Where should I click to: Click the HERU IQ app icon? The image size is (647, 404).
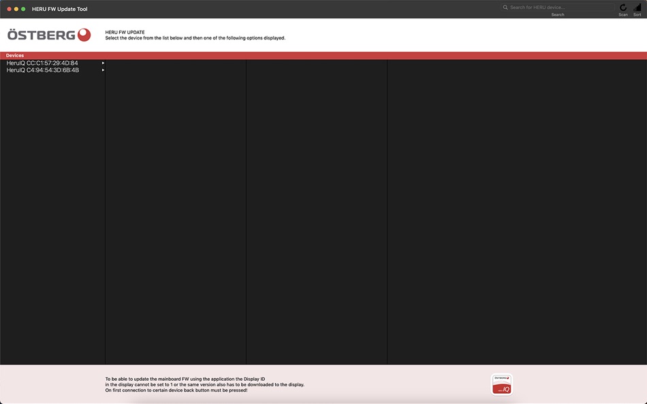(x=502, y=385)
